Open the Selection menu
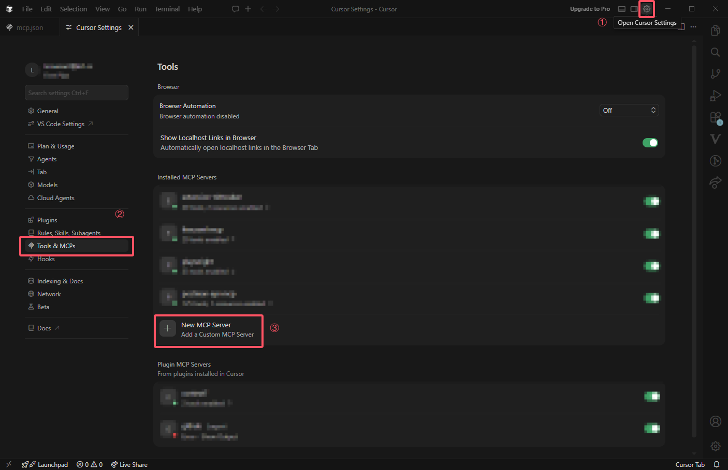The width and height of the screenshot is (728, 470). (x=74, y=9)
